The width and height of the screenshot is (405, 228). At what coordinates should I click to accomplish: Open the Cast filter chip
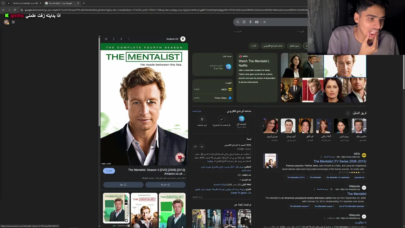point(294,46)
